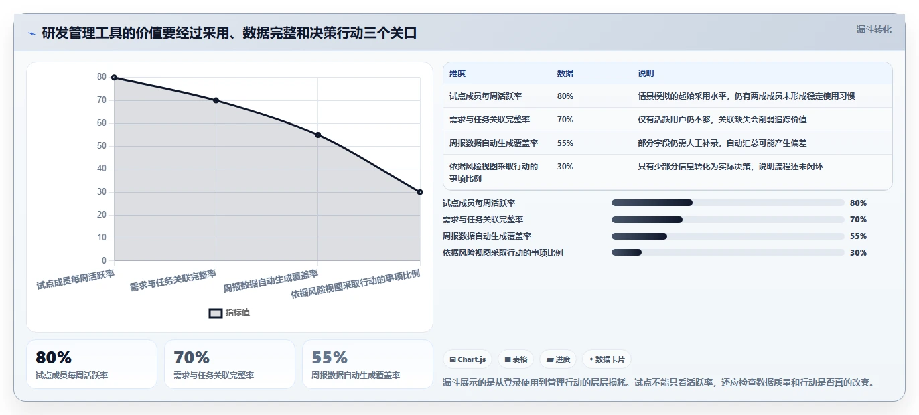Click the 30% value in the table
The height and width of the screenshot is (415, 919).
pos(565,167)
